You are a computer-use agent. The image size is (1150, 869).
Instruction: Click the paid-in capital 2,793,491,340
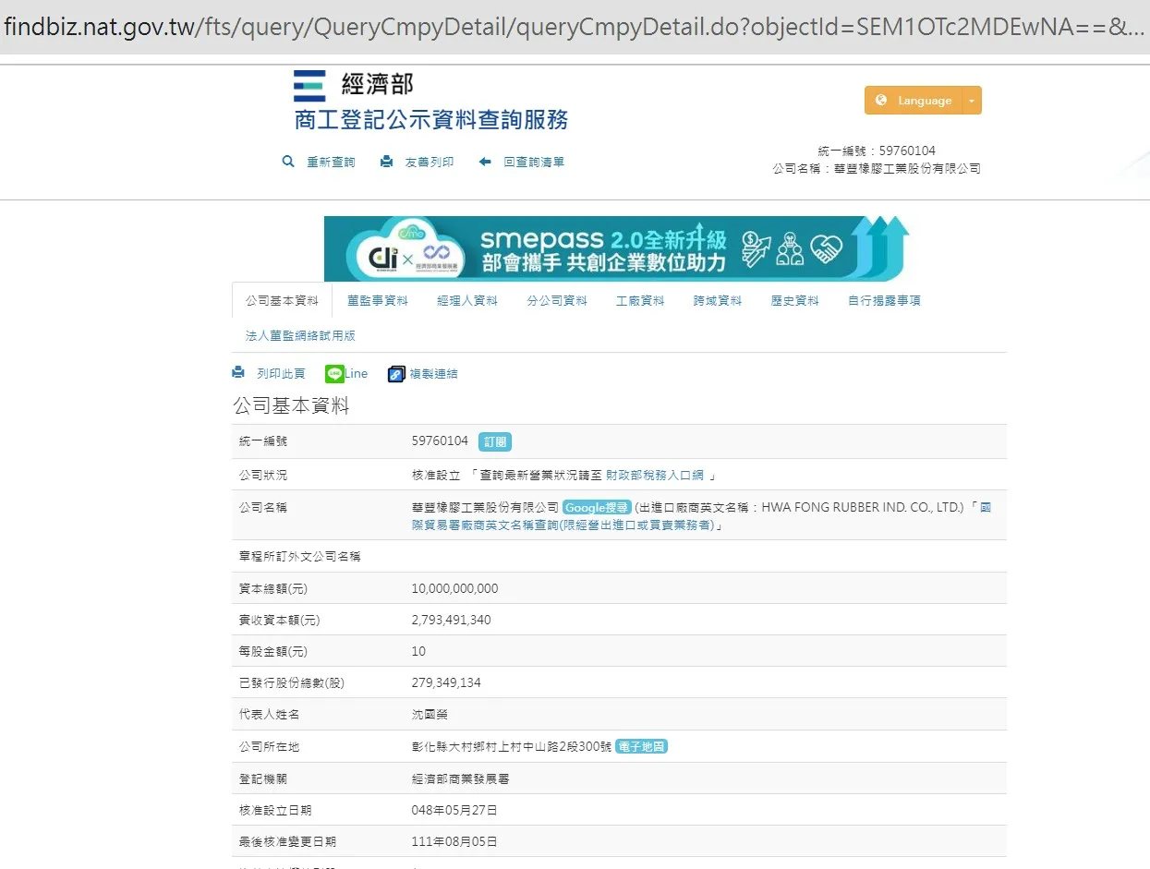coord(451,620)
